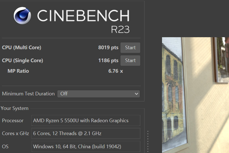Click the Cores x GHz field
The width and height of the screenshot is (229, 153).
pyautogui.click(x=86, y=133)
